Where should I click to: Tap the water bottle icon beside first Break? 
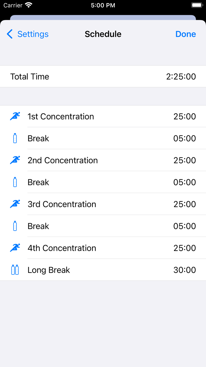(14, 138)
